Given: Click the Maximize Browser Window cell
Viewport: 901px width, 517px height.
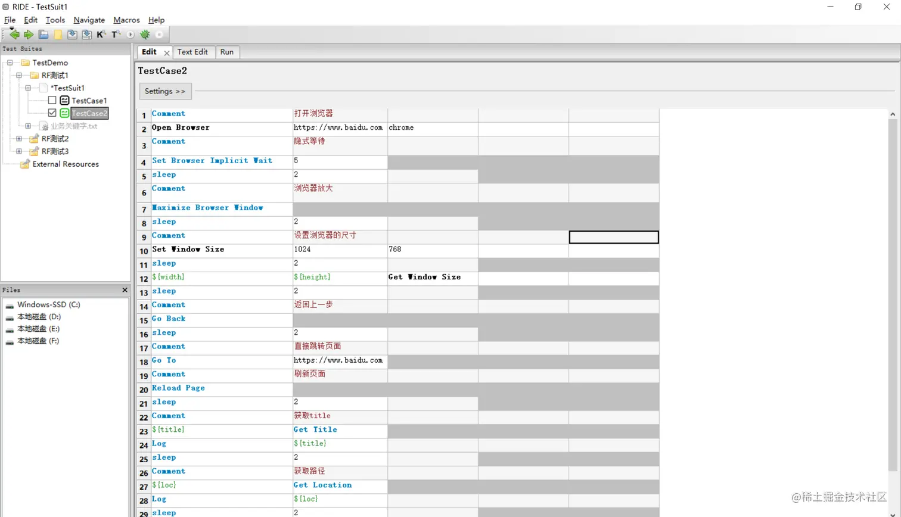Looking at the screenshot, I should point(222,208).
